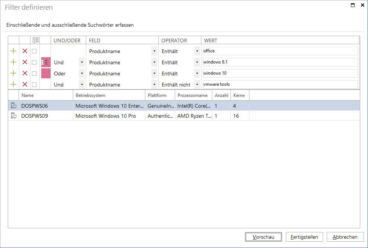Click the Fertigstellen button

point(304,237)
